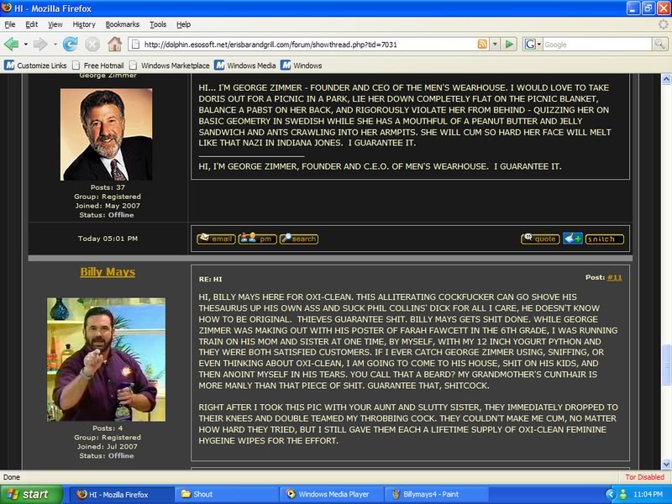
Task: Click George Zimmer avatar image
Action: point(107,134)
